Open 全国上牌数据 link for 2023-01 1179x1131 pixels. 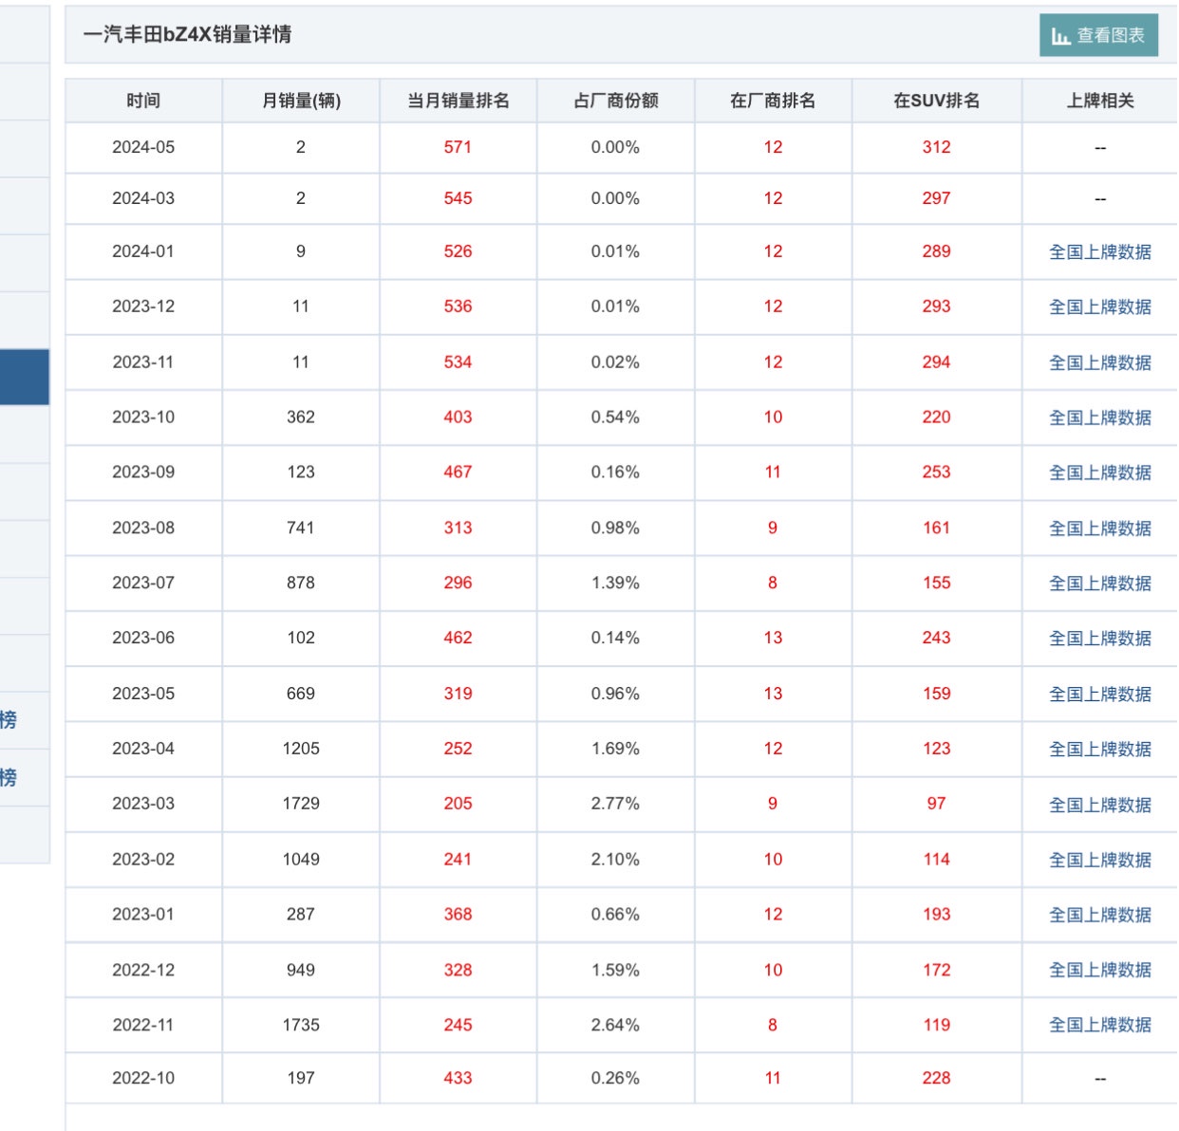coord(1100,915)
